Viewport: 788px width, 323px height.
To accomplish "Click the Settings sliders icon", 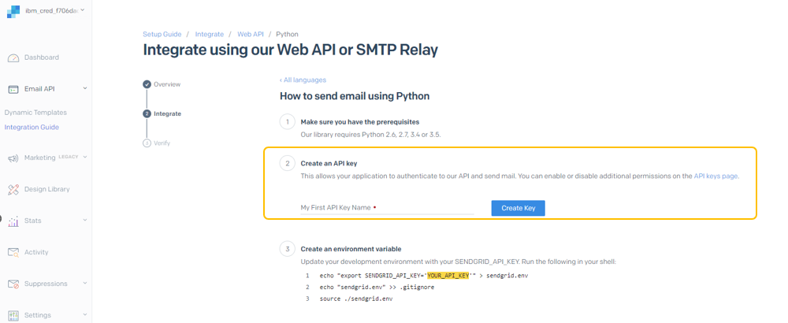I will click(13, 315).
